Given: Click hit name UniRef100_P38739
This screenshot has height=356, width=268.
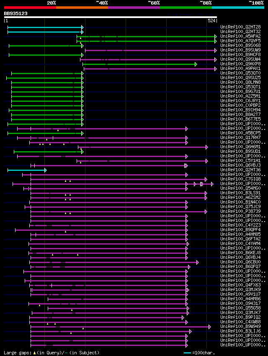Looking at the screenshot, I should point(240,212).
